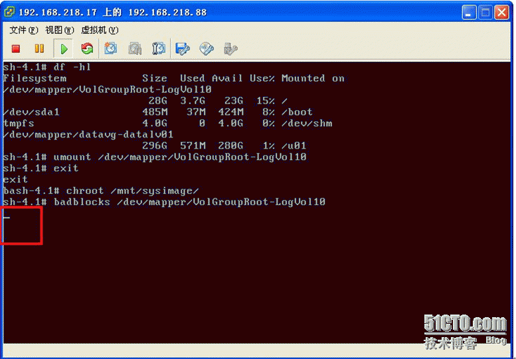The width and height of the screenshot is (516, 359).
Task: Click the Suspend pause icon
Action: tap(39, 48)
